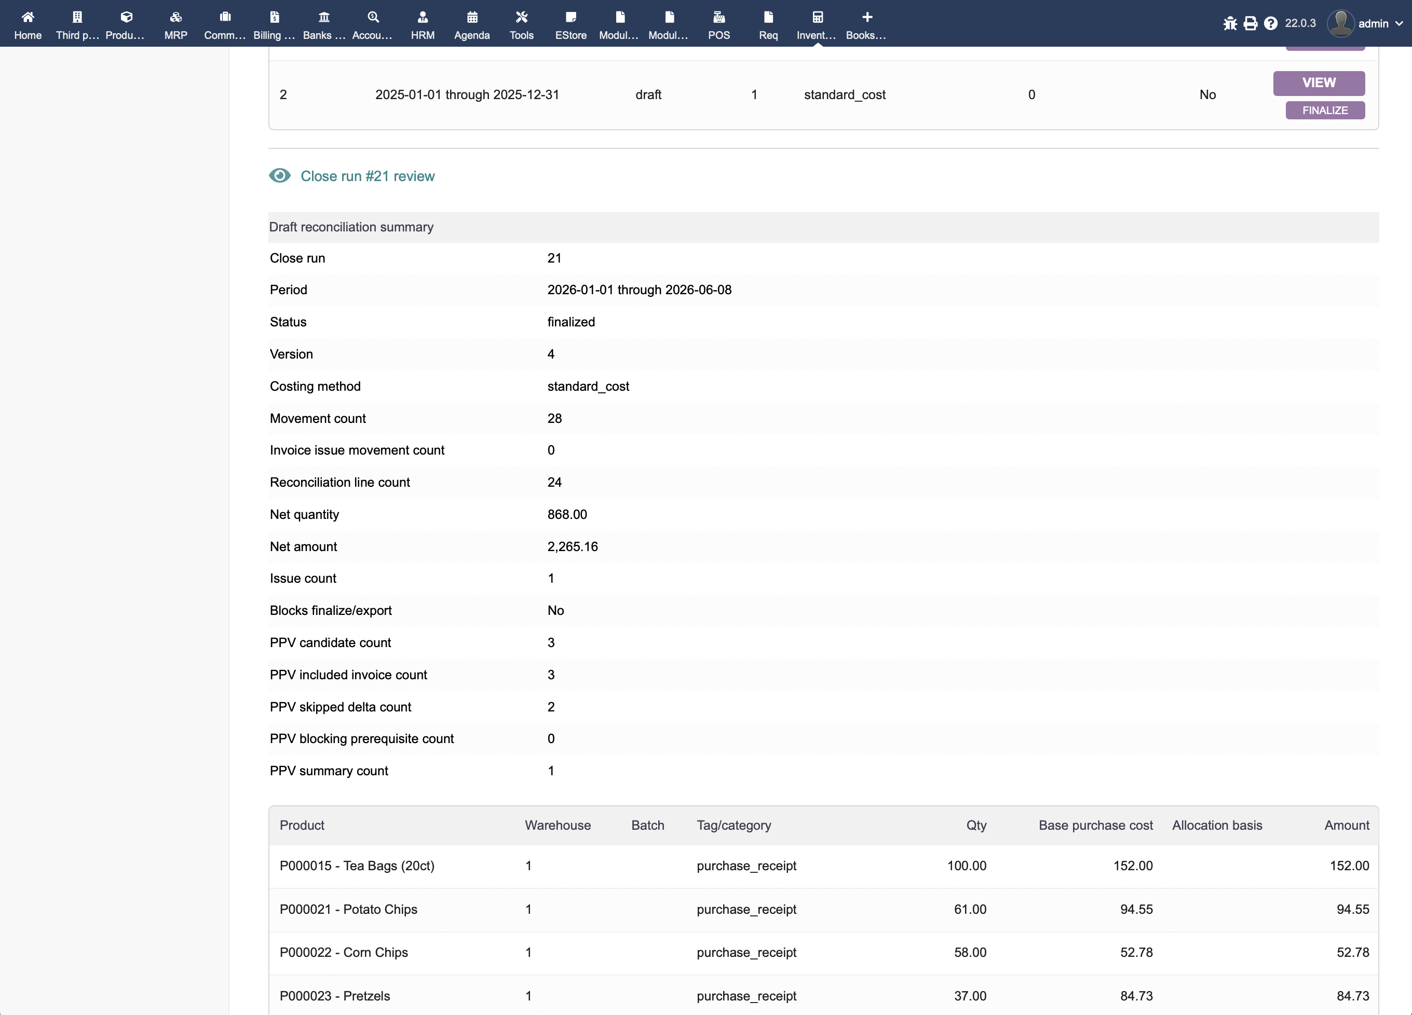The width and height of the screenshot is (1412, 1015).
Task: Click the VIEW button for run 2
Action: (x=1319, y=83)
